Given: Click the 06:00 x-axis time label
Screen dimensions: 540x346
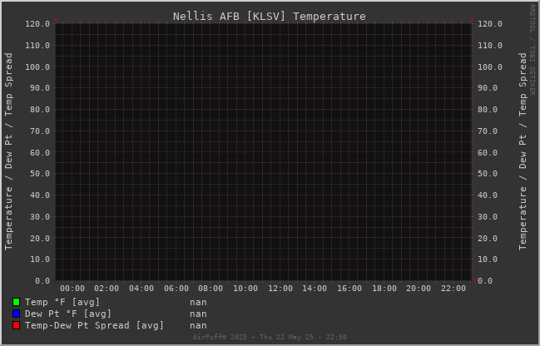Looking at the screenshot, I should click(x=176, y=289).
